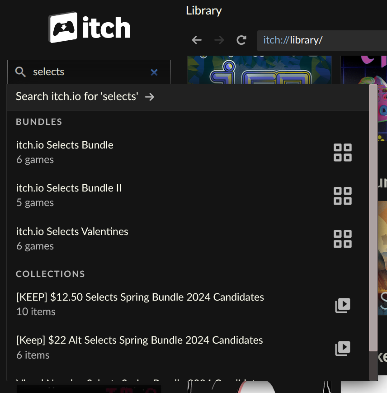
Task: Click the search results scrollbar
Action: pyautogui.click(x=373, y=218)
